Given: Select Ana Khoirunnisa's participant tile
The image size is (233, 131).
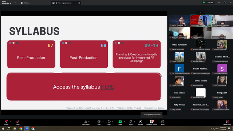Looking at the screenshot, I should click(222, 81).
